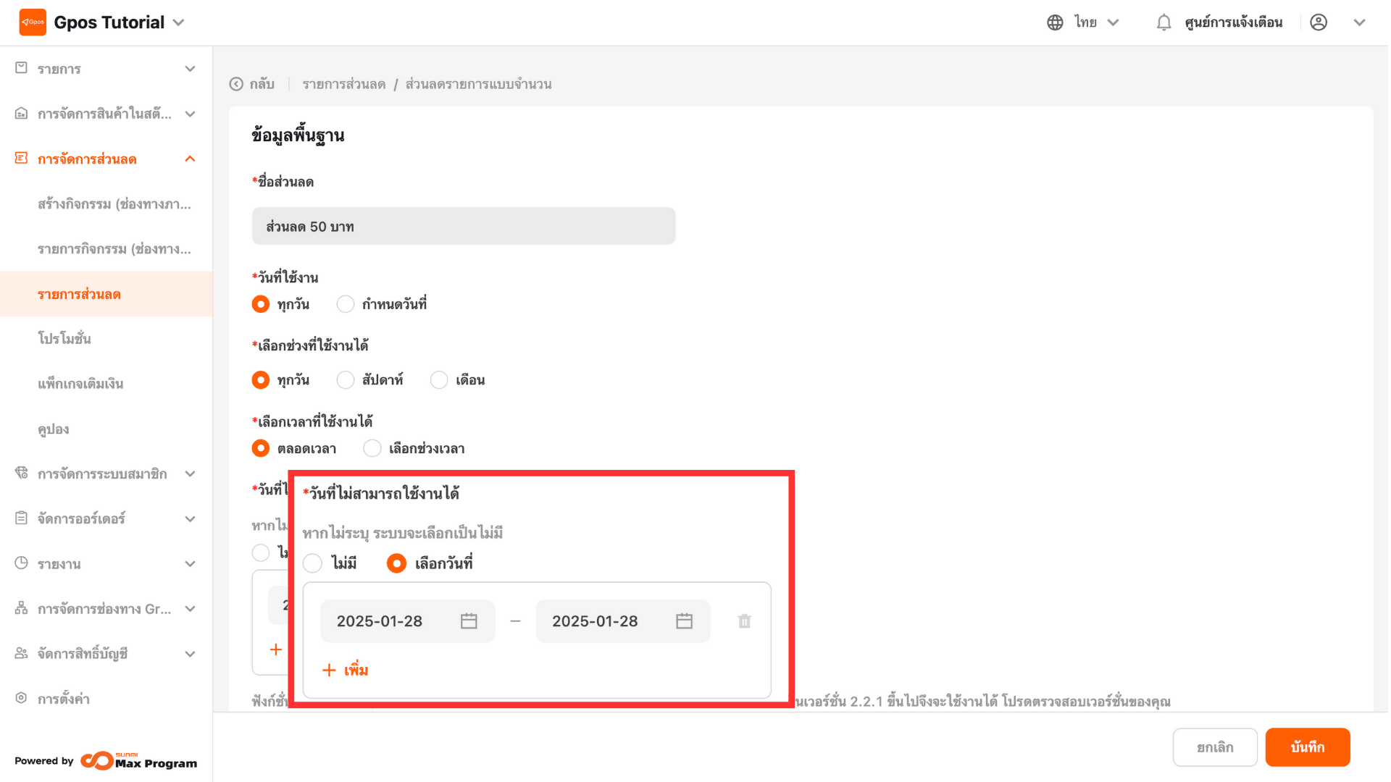Image resolution: width=1391 pixels, height=782 pixels.
Task: Select กำหนดวันที่ radio option
Action: point(346,304)
